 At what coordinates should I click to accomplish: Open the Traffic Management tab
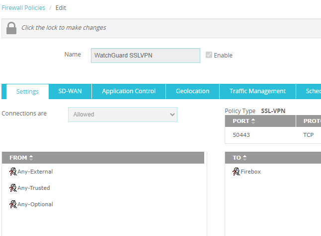tap(257, 91)
